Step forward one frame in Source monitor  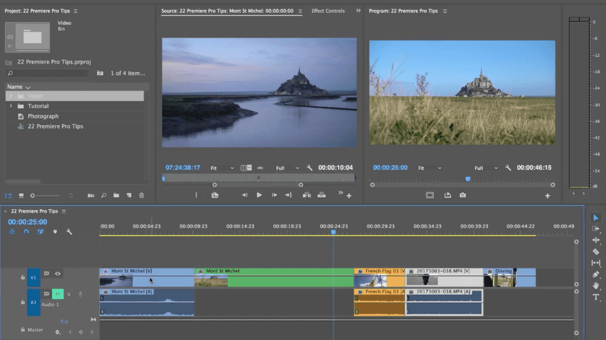[275, 195]
